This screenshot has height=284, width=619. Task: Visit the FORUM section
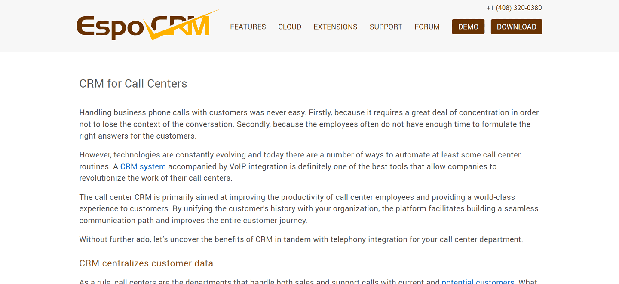pyautogui.click(x=427, y=27)
